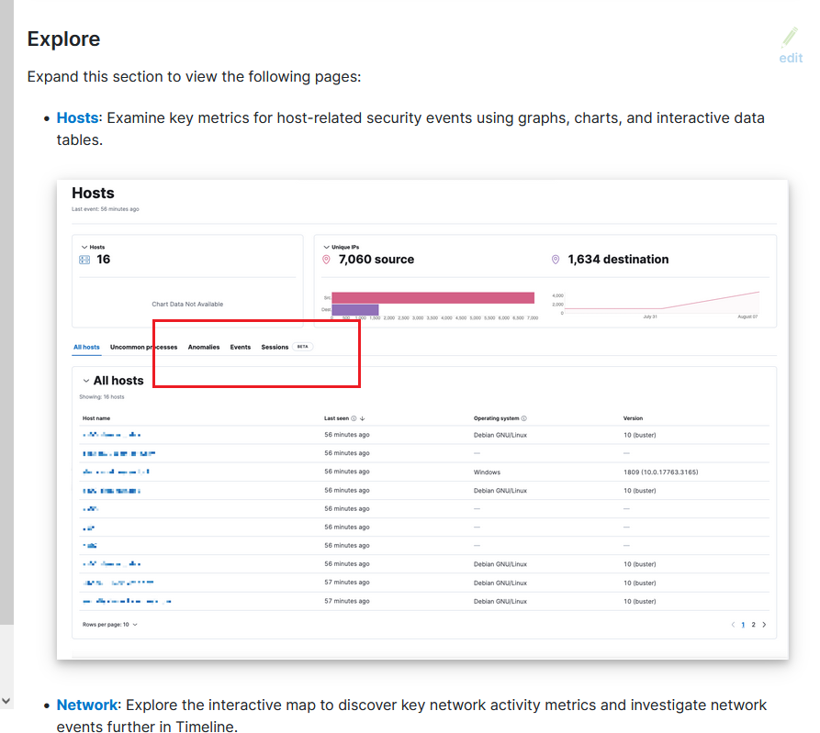Click the next page chevron in pagination
The width and height of the screenshot is (820, 733).
[x=766, y=624]
